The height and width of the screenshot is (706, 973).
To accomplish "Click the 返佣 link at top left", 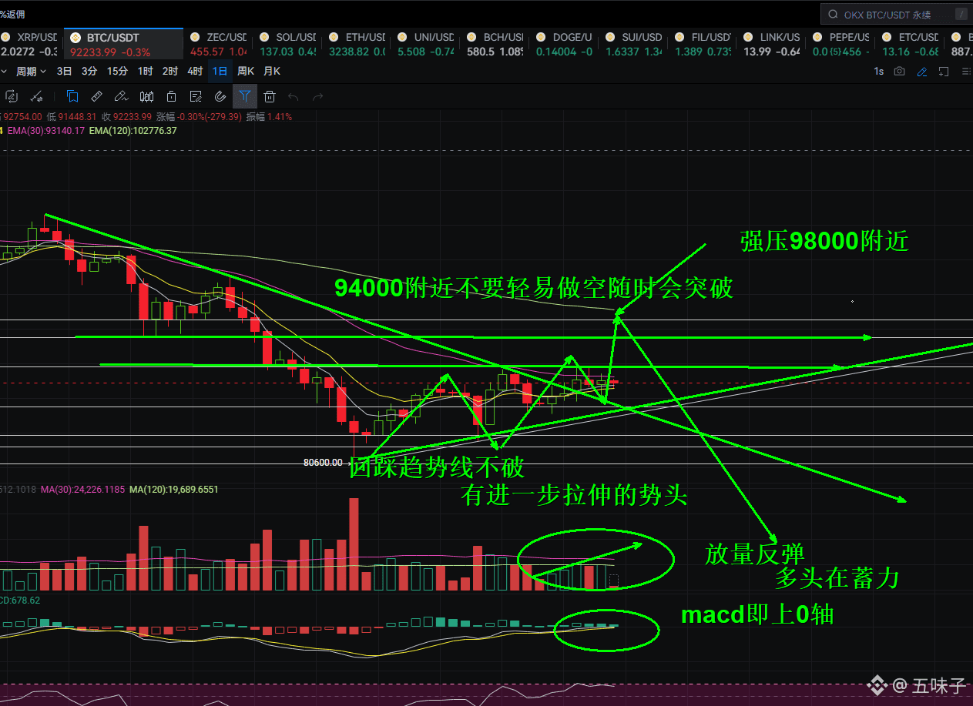I will click(12, 13).
